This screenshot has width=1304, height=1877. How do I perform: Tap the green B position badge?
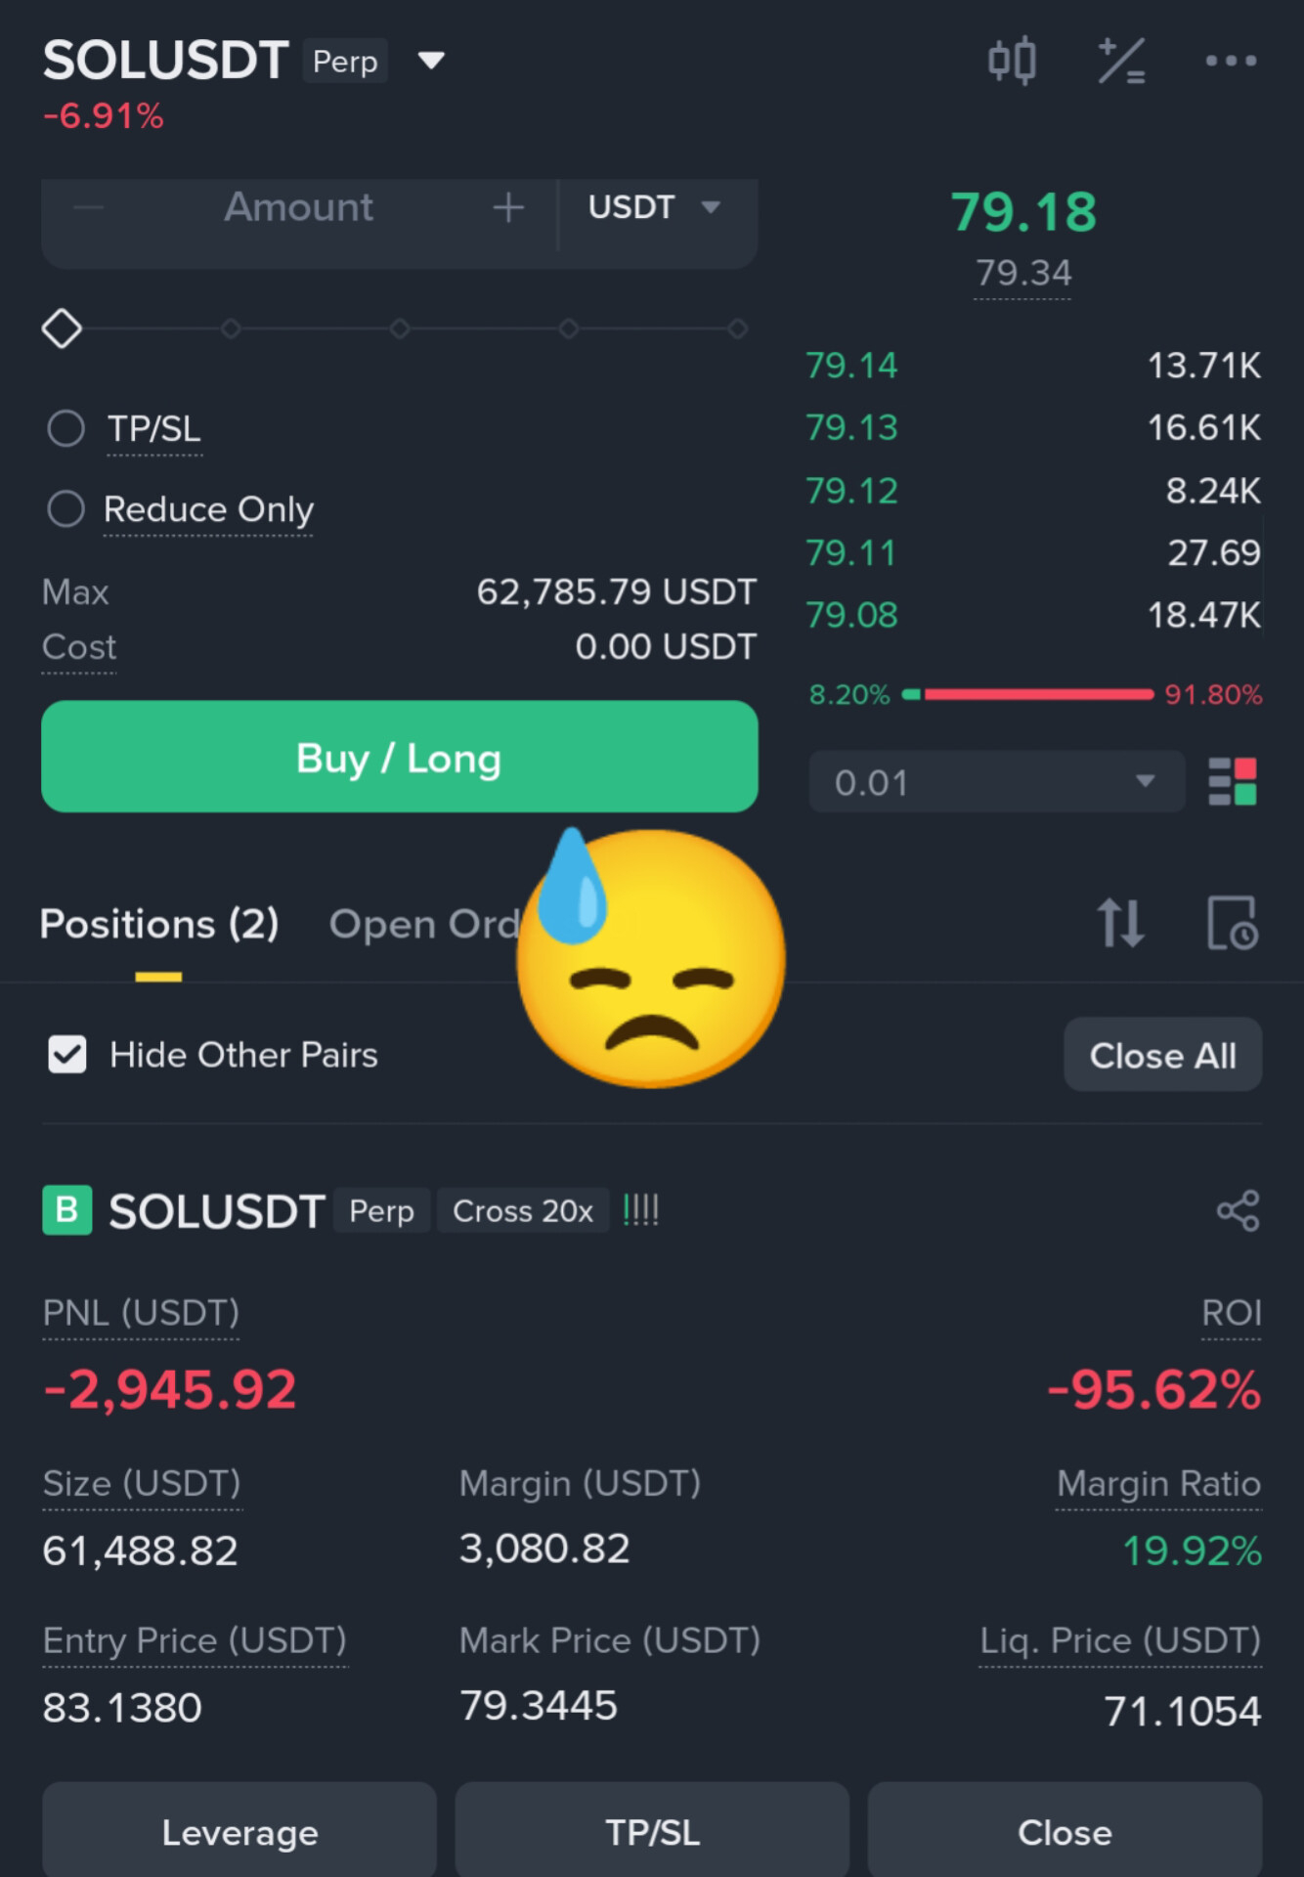tap(67, 1210)
